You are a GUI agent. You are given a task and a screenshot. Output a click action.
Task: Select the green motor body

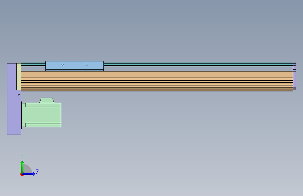point(41,115)
